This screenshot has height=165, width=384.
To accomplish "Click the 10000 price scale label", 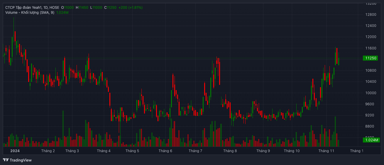I will (371, 93).
